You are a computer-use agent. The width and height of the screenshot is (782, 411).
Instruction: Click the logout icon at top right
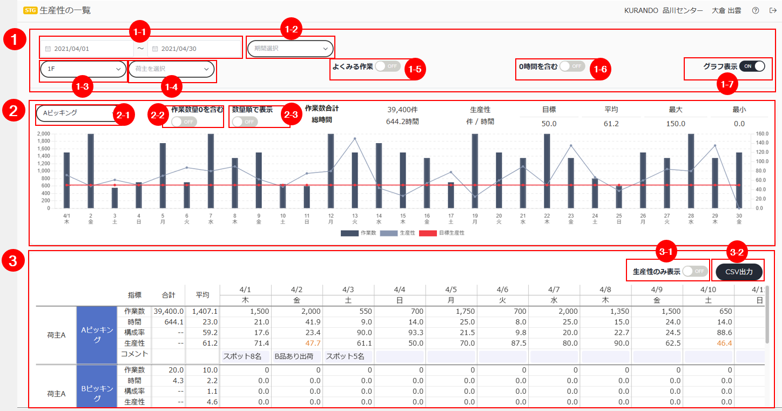(x=772, y=10)
